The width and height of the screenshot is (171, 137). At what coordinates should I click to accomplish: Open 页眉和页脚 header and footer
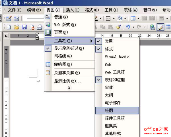(x=69, y=73)
